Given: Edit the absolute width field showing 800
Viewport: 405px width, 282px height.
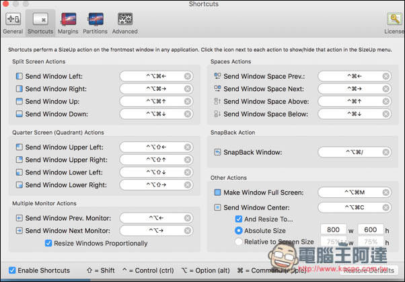Looking at the screenshot, I should coord(334,230).
